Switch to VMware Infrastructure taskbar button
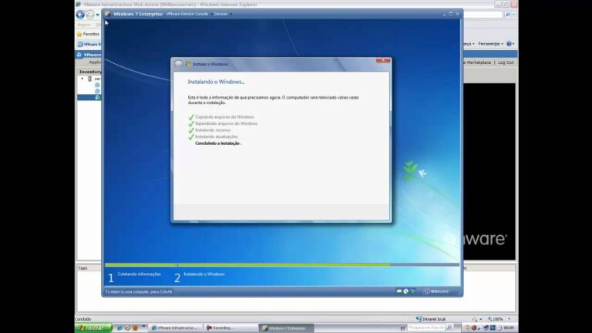Viewport: 592px width, 333px height. (176, 328)
